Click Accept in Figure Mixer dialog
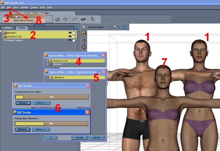The image size is (220, 151). 79,138
